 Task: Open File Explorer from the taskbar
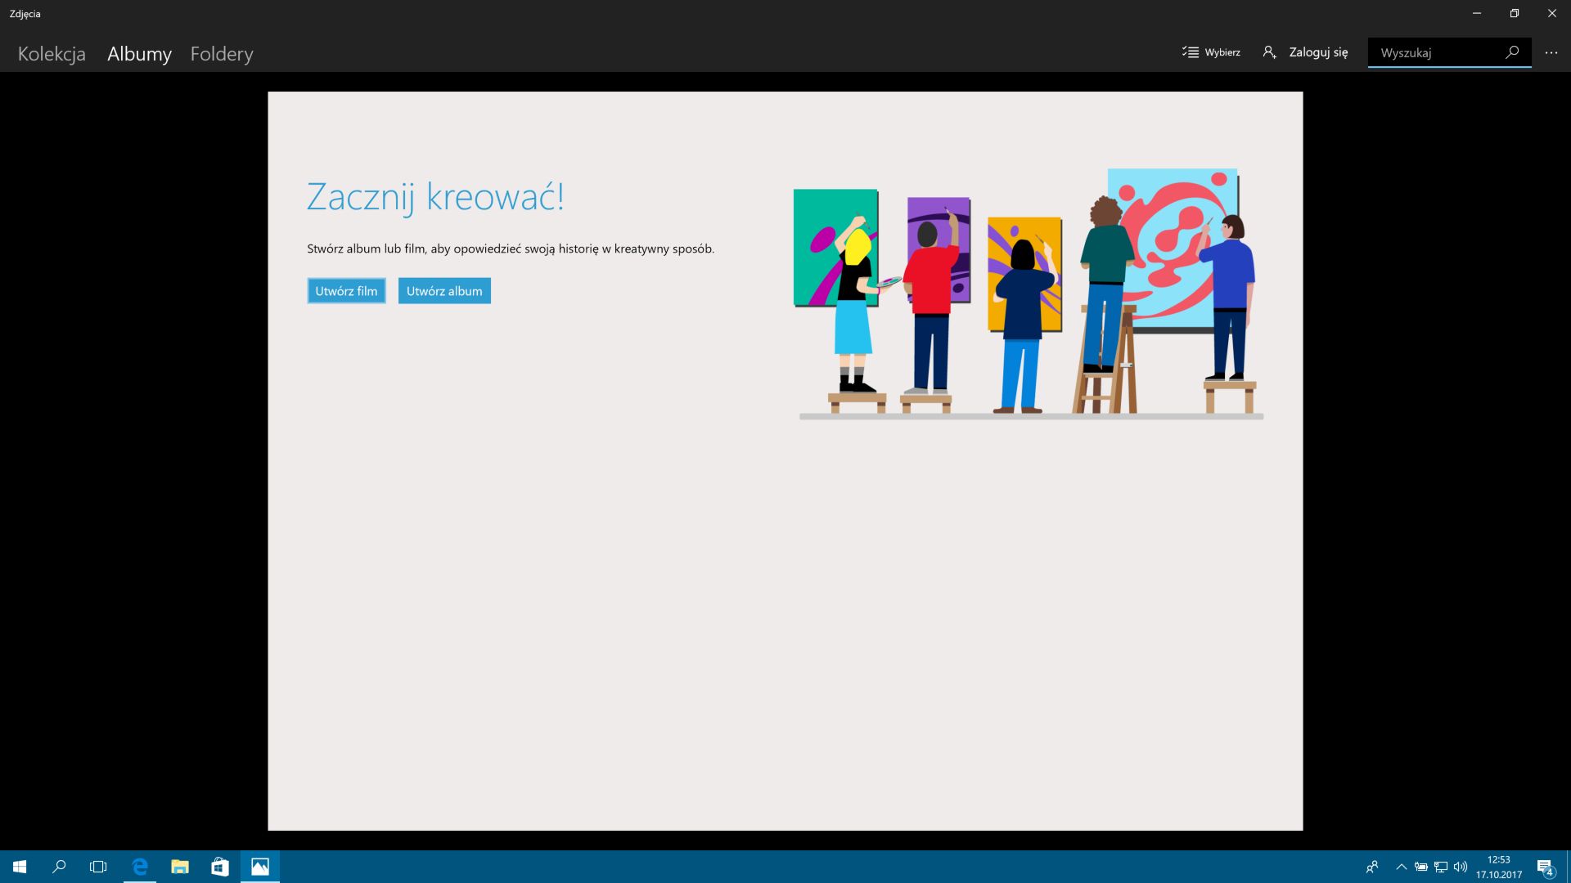pos(180,867)
